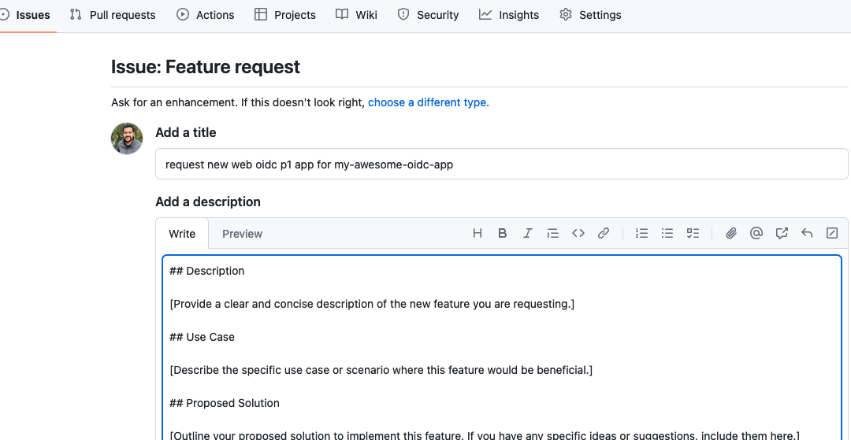
Task: Open repository Settings tab
Action: tap(590, 15)
